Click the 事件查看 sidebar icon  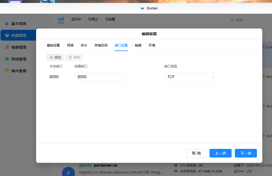point(7,71)
